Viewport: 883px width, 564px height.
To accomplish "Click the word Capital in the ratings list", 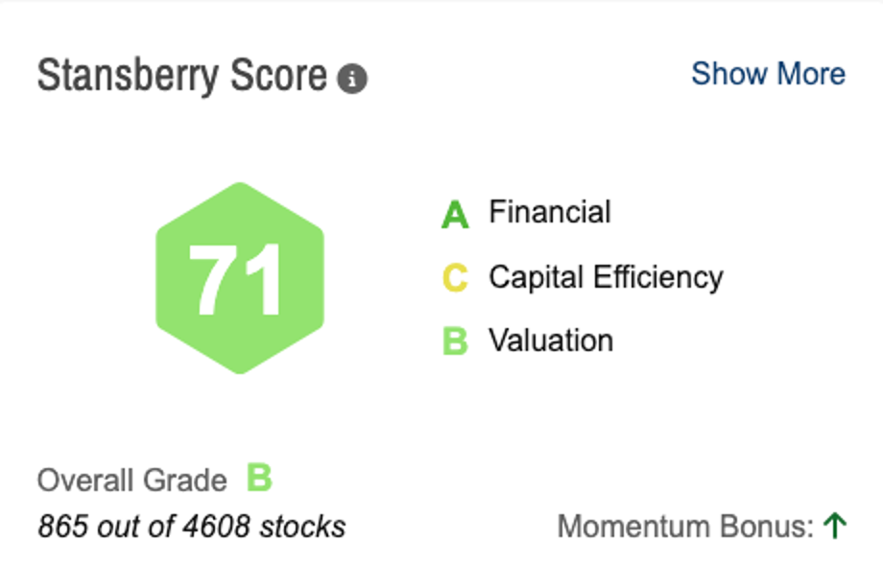I will tap(536, 277).
